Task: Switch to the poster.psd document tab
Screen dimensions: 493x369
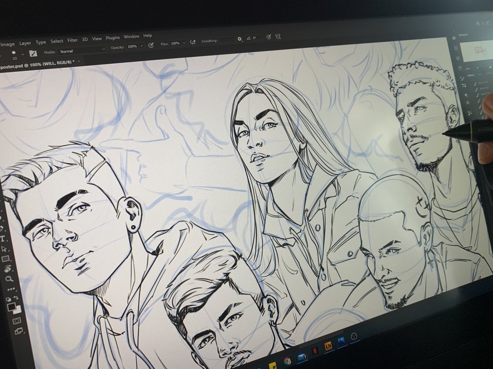Action: tap(38, 65)
